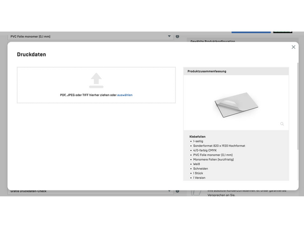
Task: Click the info icon beside Gratis Druckdaten-Check
Action: (x=177, y=191)
